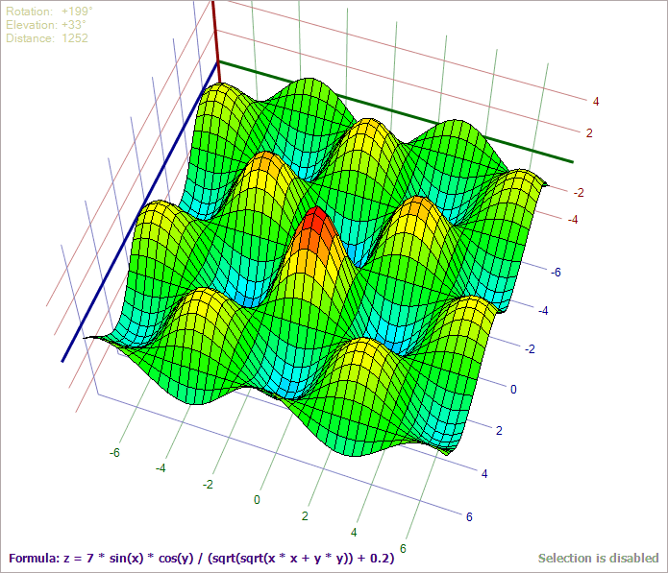Click the red Z-axis label -4
This screenshot has height=573, width=668.
click(573, 220)
